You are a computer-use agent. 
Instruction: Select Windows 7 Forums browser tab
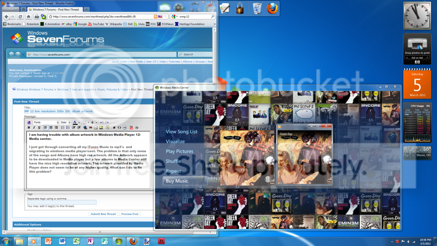[x=55, y=9]
